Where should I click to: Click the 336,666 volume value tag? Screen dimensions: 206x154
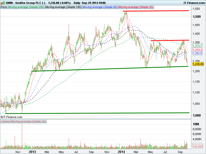(198, 146)
